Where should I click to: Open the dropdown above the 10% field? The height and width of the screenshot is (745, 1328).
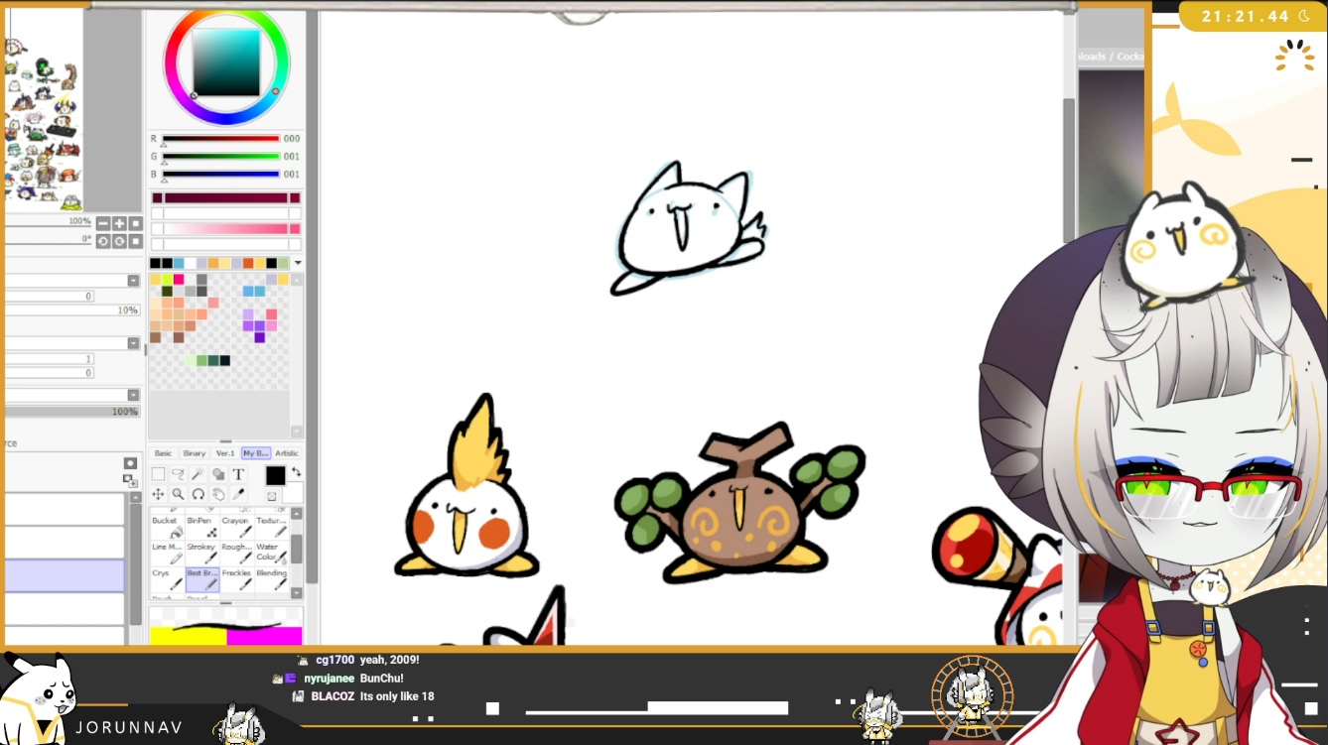coord(133,281)
